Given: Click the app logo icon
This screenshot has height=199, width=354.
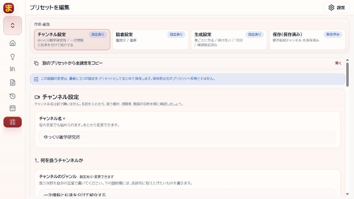Looking at the screenshot, I should (x=9, y=8).
